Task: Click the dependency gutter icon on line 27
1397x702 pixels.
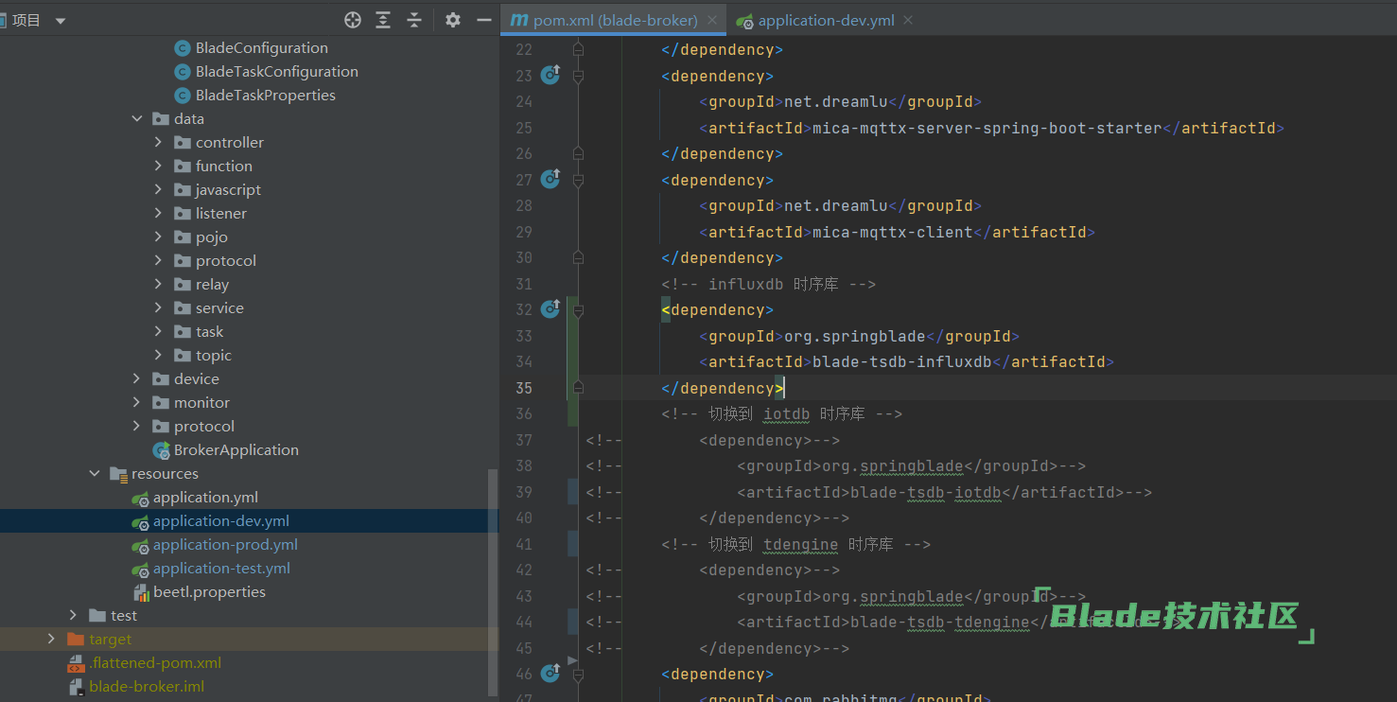Action: click(x=550, y=179)
